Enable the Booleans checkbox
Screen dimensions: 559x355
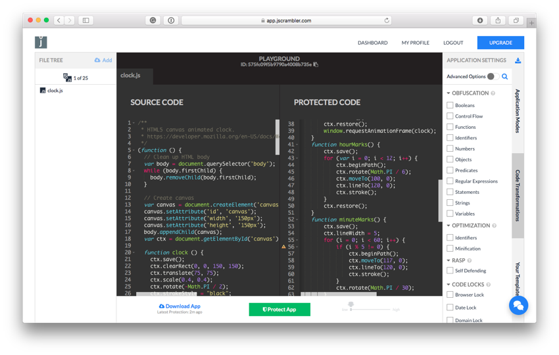tap(450, 105)
